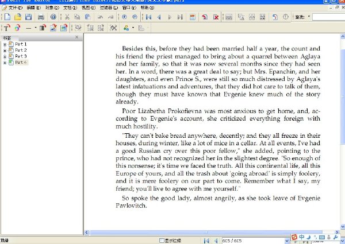Click the zoom out magnifier icon
345x244 pixels.
135,17
